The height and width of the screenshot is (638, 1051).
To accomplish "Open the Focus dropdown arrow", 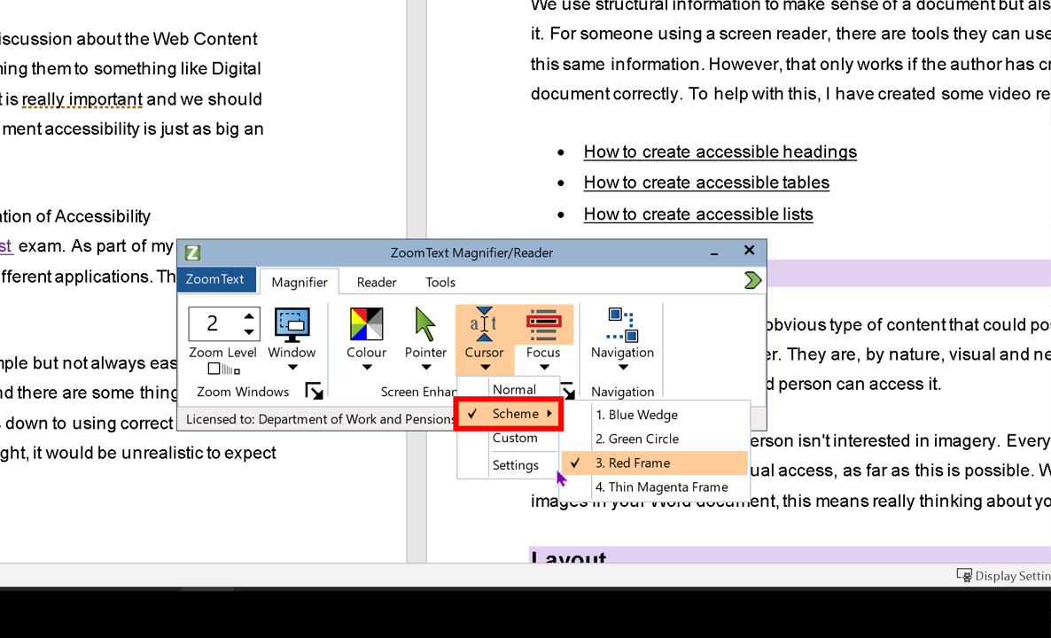I will 543,367.
